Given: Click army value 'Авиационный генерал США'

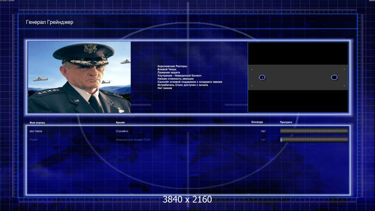Looking at the screenshot, I should click(133, 140).
